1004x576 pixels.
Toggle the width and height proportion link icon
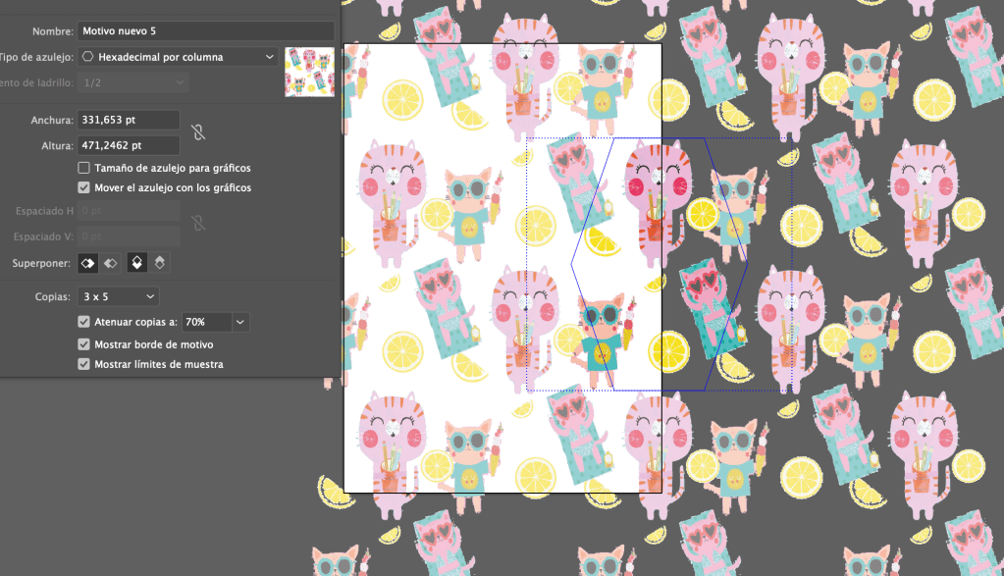pyautogui.click(x=197, y=132)
